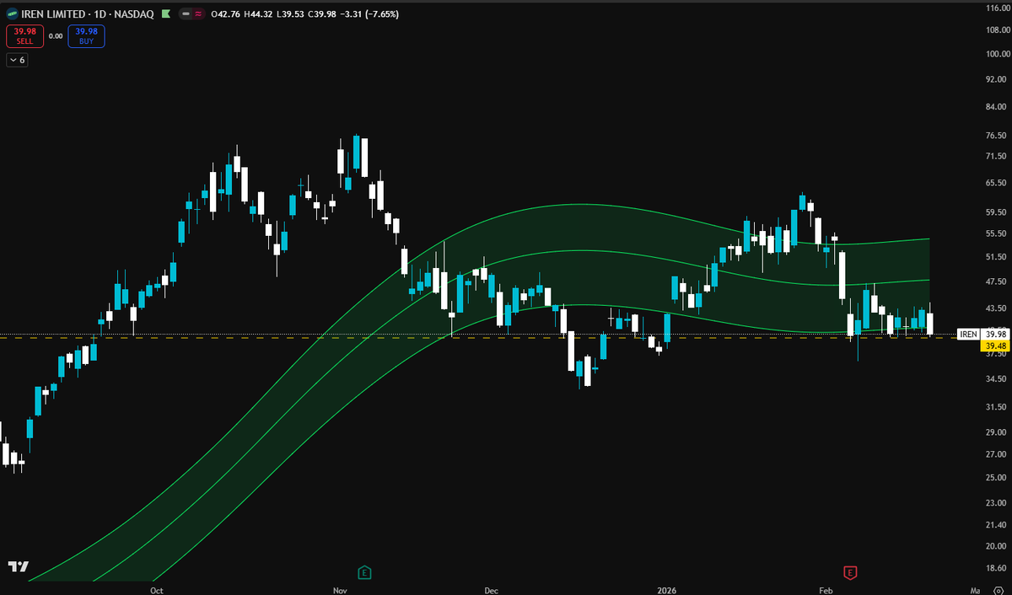Click the 116.00 price scale label
The height and width of the screenshot is (595, 1012).
997,8
